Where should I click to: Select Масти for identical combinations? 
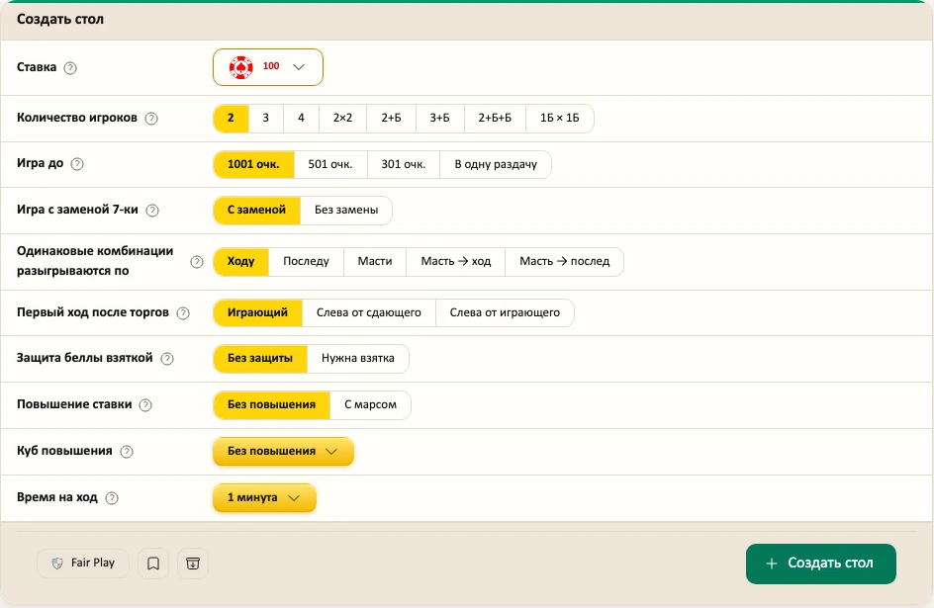[x=375, y=261]
